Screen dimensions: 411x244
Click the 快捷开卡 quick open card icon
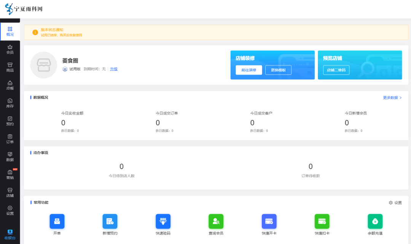pyautogui.click(x=269, y=222)
